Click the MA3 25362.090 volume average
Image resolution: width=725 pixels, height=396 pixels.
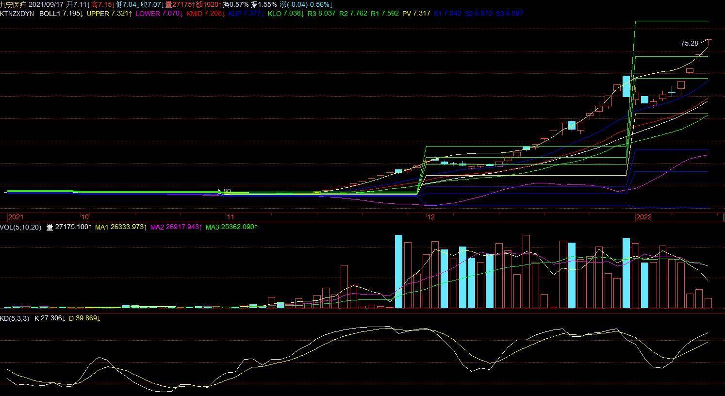231,227
